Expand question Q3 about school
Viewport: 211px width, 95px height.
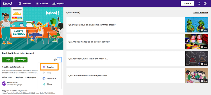pos(126,59)
